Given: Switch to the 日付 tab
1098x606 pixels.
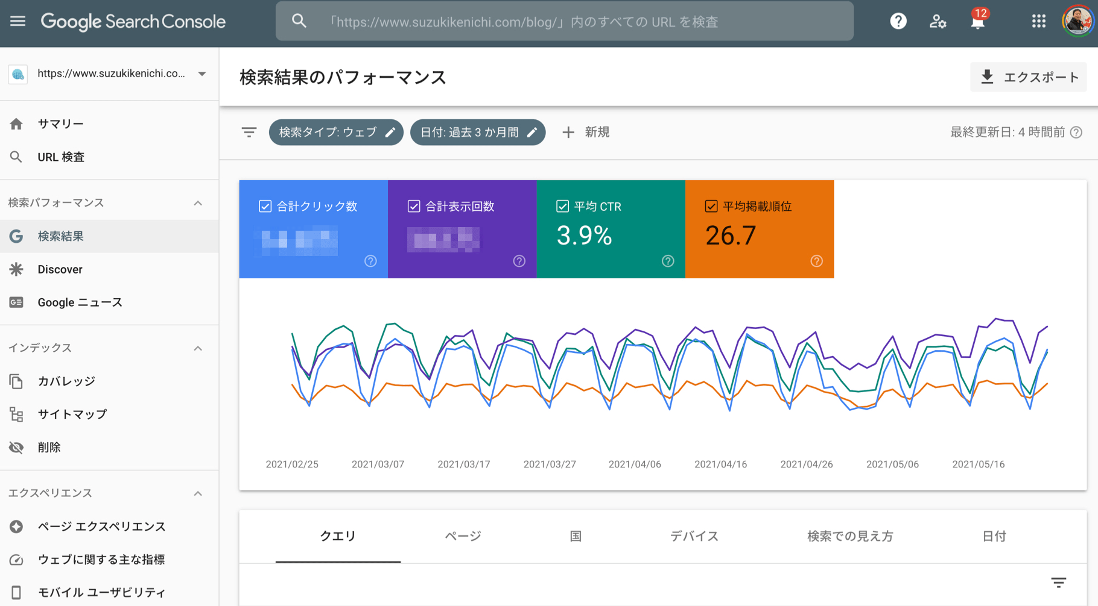Looking at the screenshot, I should [x=994, y=536].
